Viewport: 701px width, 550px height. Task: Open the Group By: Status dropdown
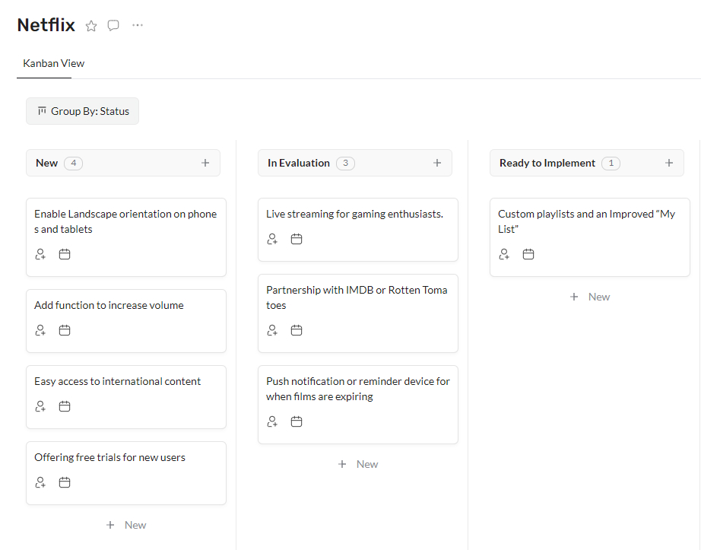83,111
